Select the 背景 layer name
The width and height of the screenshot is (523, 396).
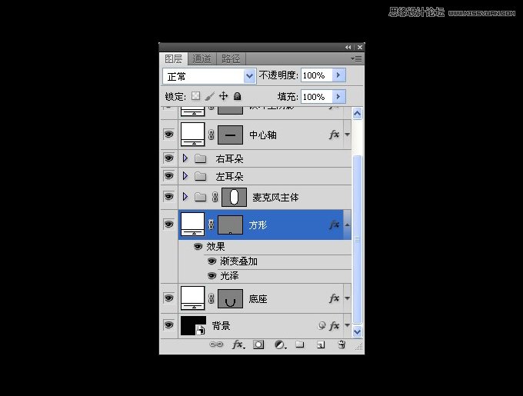(x=222, y=325)
